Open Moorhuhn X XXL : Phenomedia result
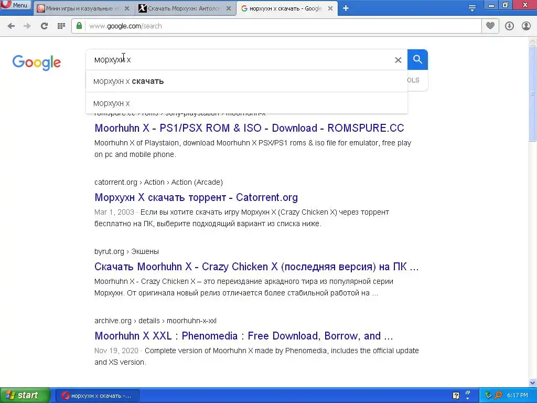Screen dimensions: 537x403 coord(243,336)
